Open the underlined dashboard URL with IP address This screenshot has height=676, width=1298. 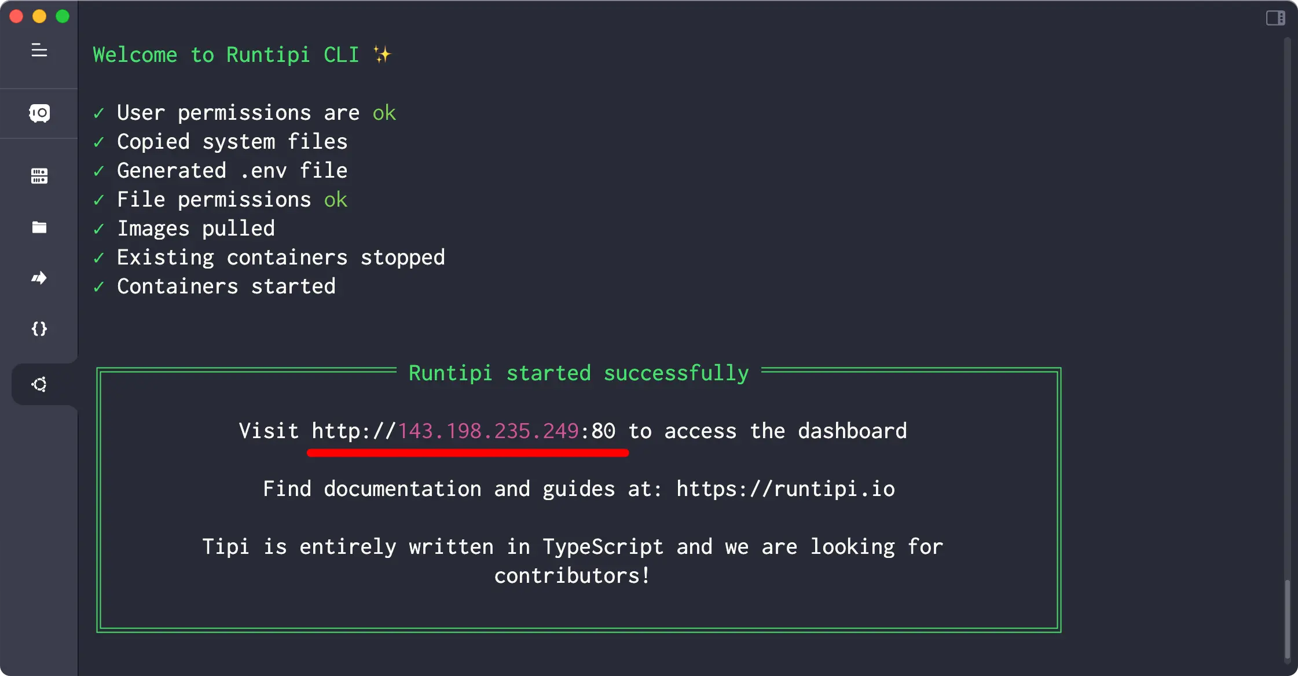point(464,431)
